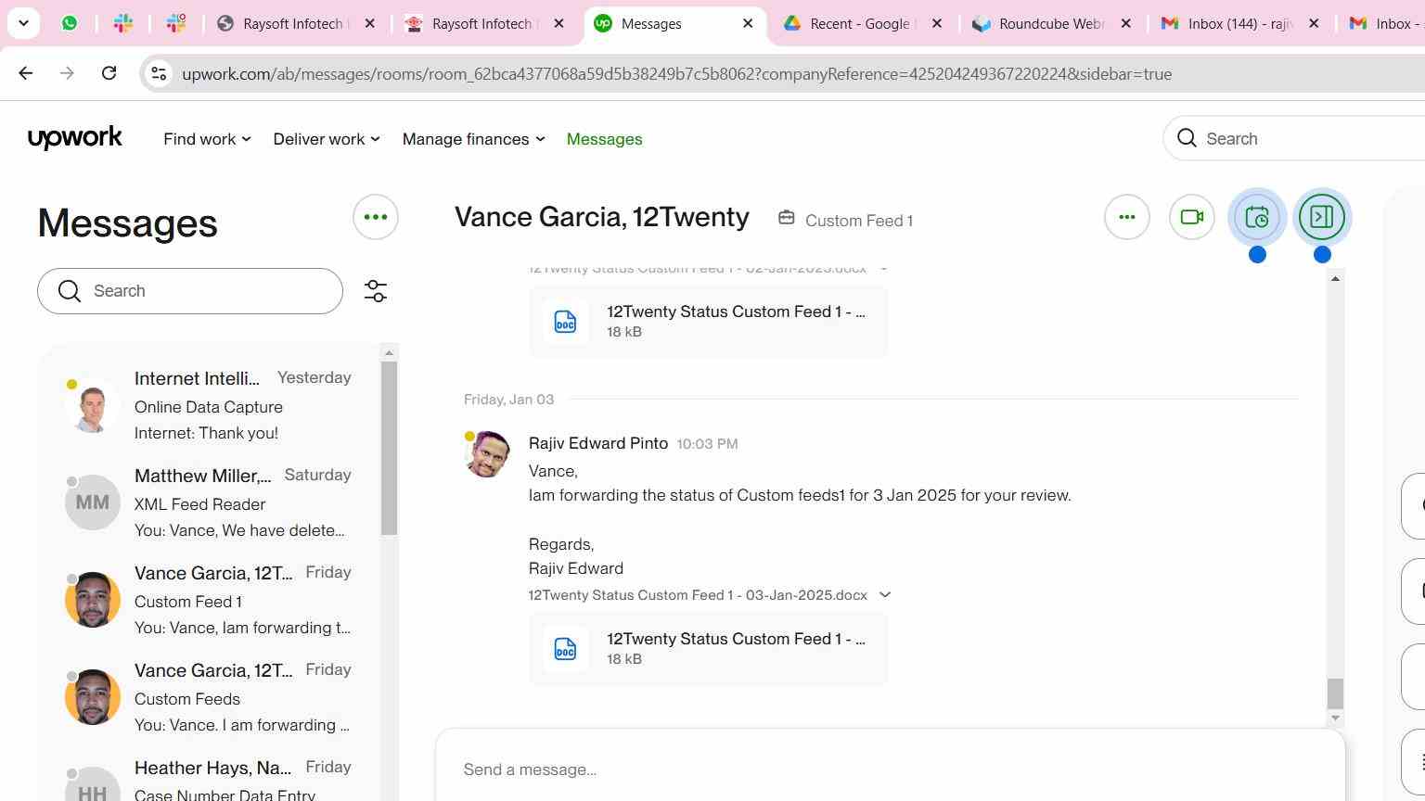Reload the page with the refresh button

point(109,73)
